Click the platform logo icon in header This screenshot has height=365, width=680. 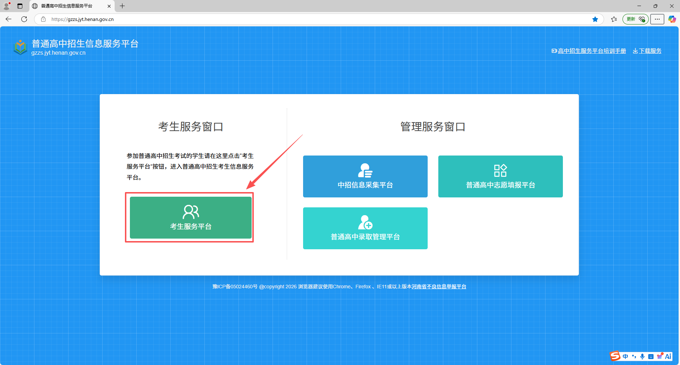20,47
